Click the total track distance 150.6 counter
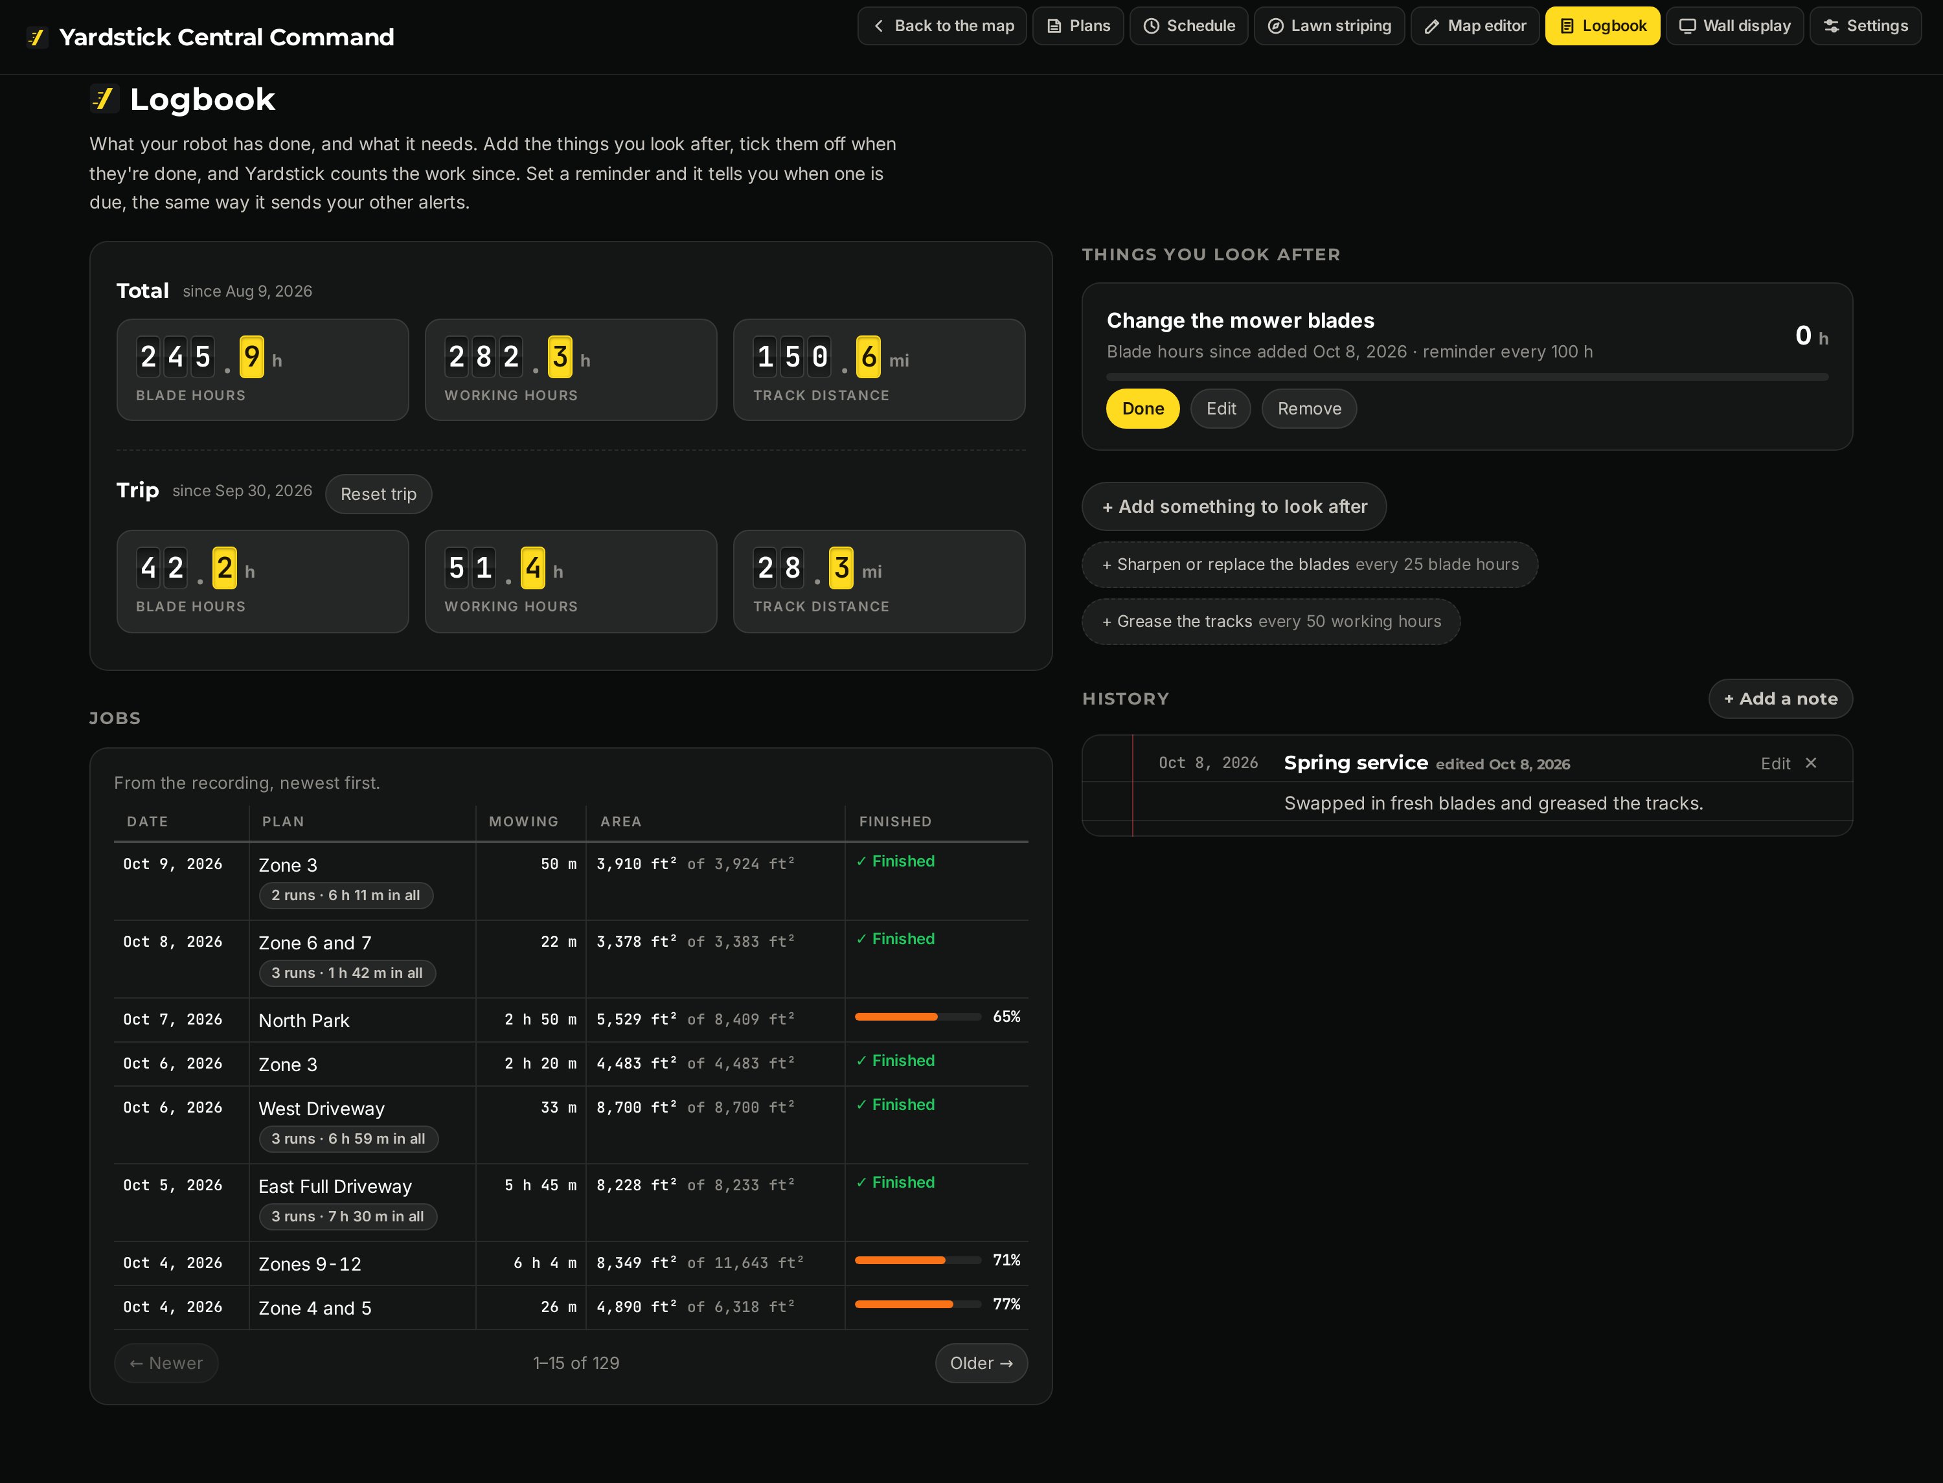 878,370
